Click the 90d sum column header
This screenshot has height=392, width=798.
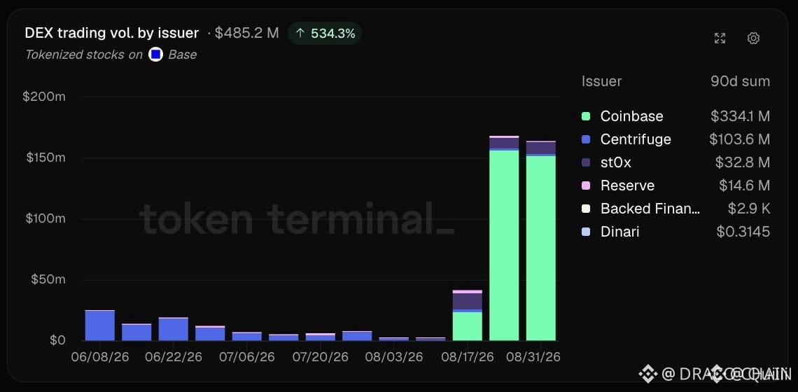[740, 81]
